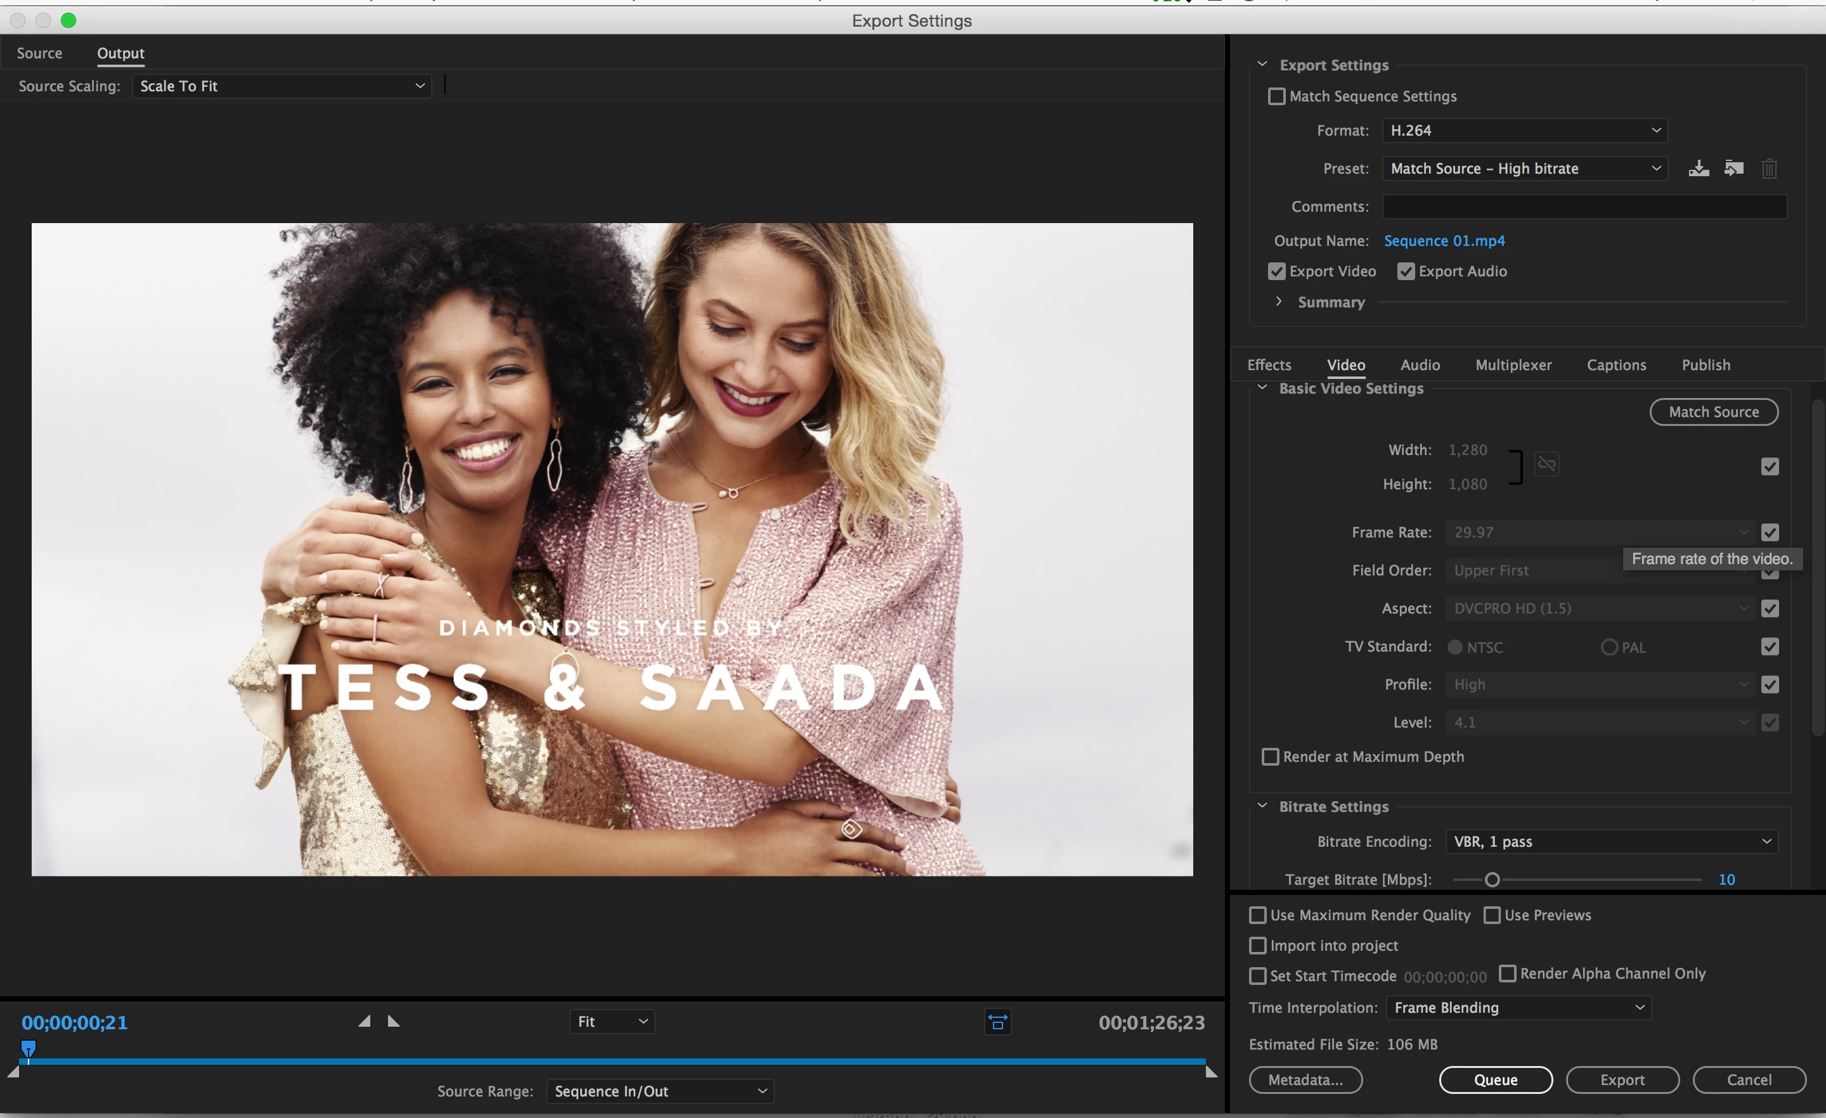Click the Target Bitrate slider handle
This screenshot has width=1826, height=1118.
coord(1492,880)
